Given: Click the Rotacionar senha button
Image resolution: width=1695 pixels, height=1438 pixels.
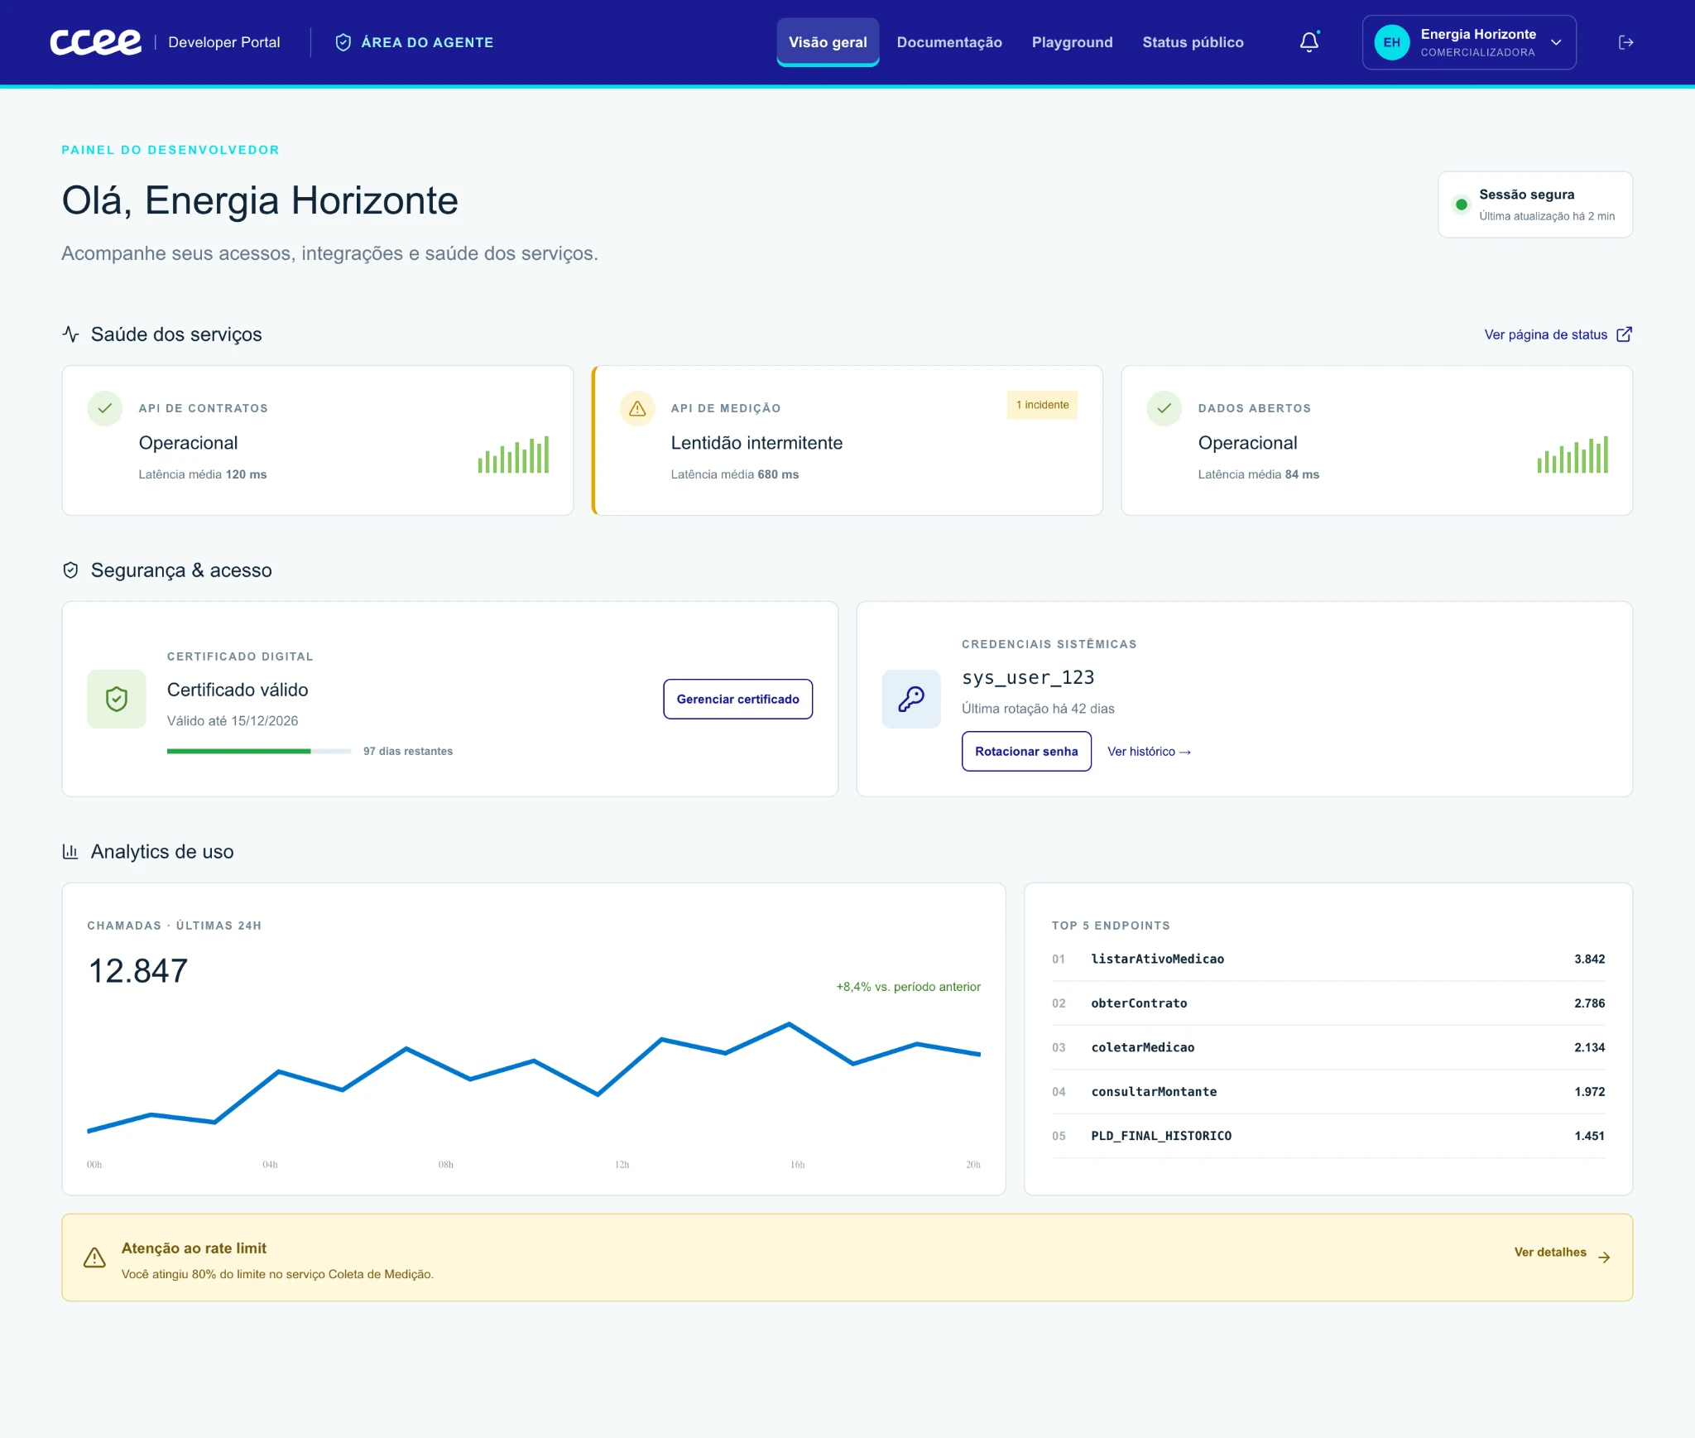Looking at the screenshot, I should pyautogui.click(x=1025, y=751).
